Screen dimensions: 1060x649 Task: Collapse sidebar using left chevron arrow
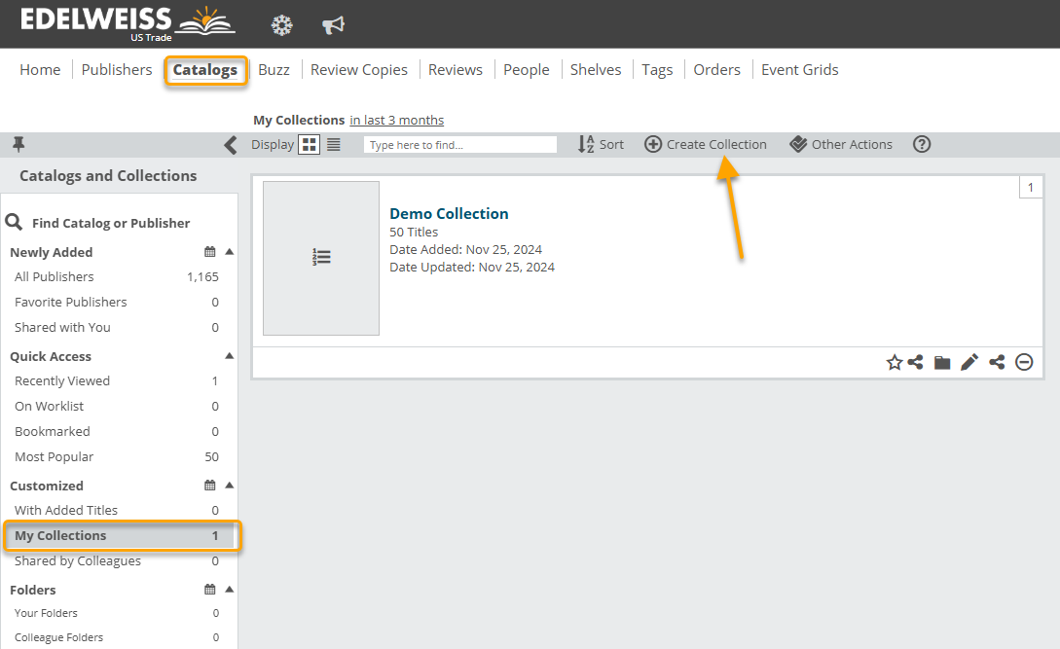pos(231,145)
